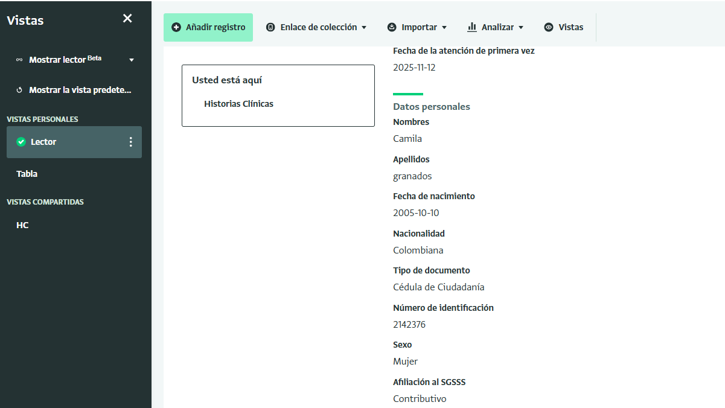Click the Enlace de colección link icon

tap(270, 27)
